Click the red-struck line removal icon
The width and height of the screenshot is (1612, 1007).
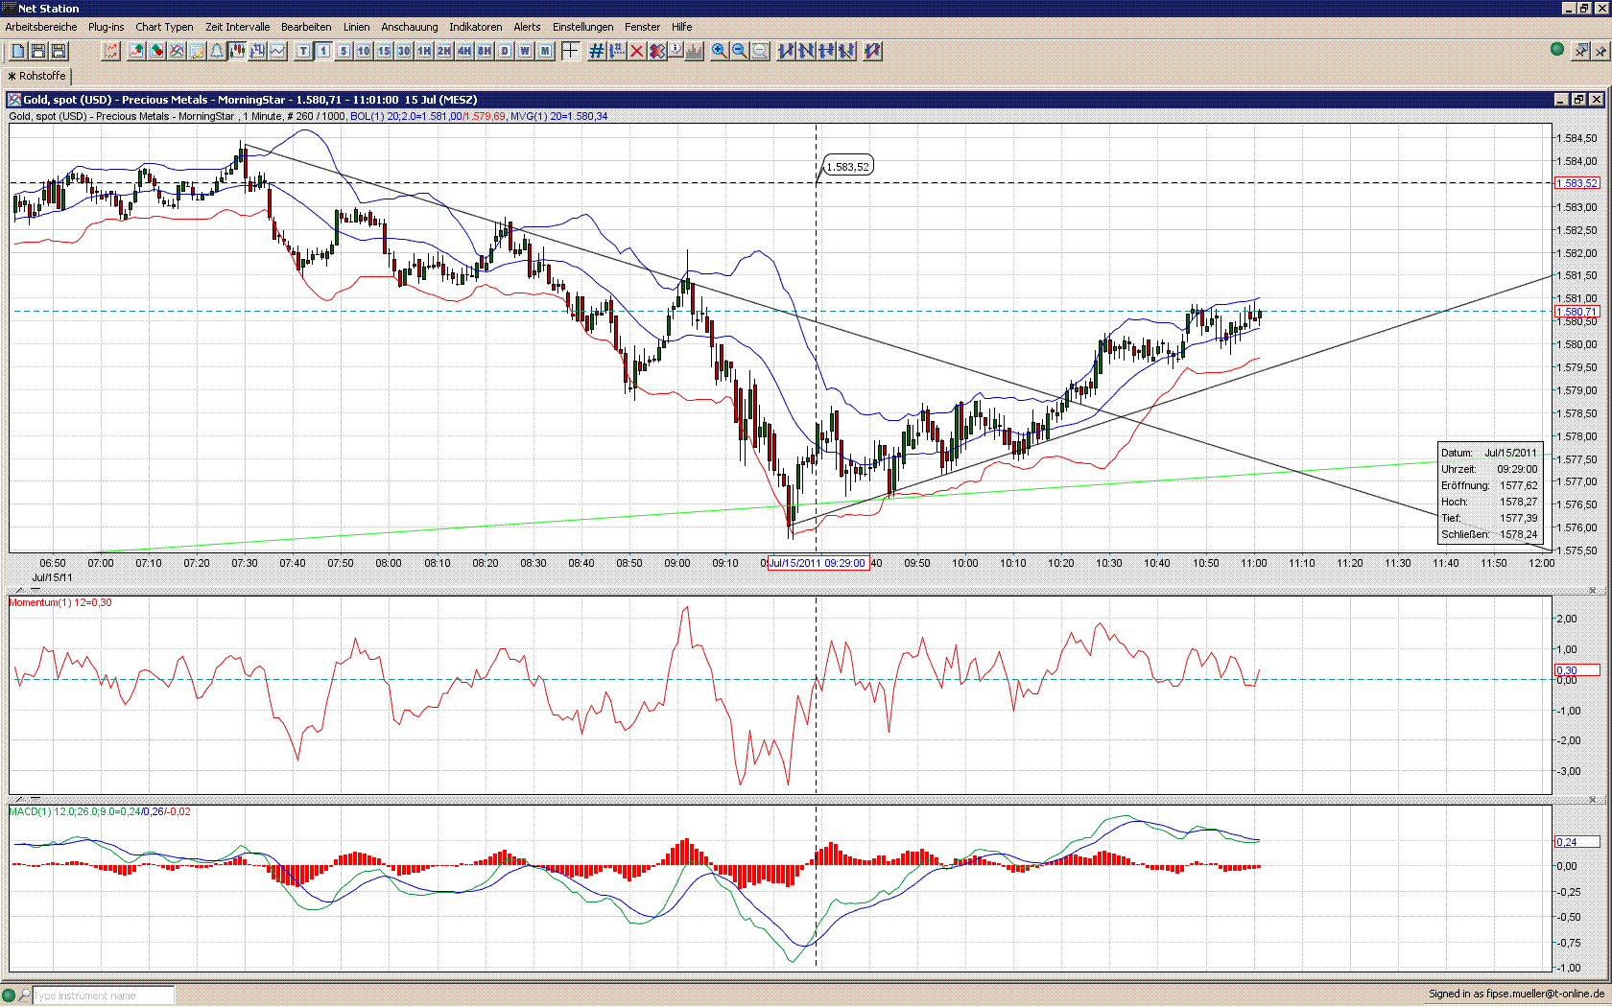click(x=872, y=51)
